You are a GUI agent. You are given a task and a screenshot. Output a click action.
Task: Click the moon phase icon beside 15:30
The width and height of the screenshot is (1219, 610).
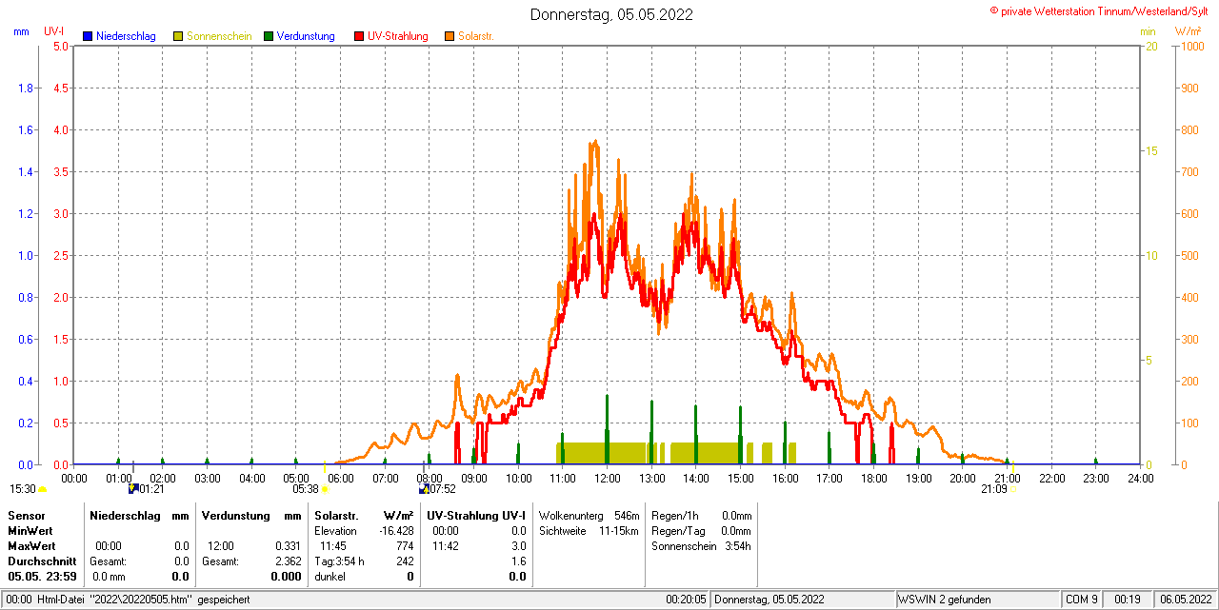coord(42,489)
